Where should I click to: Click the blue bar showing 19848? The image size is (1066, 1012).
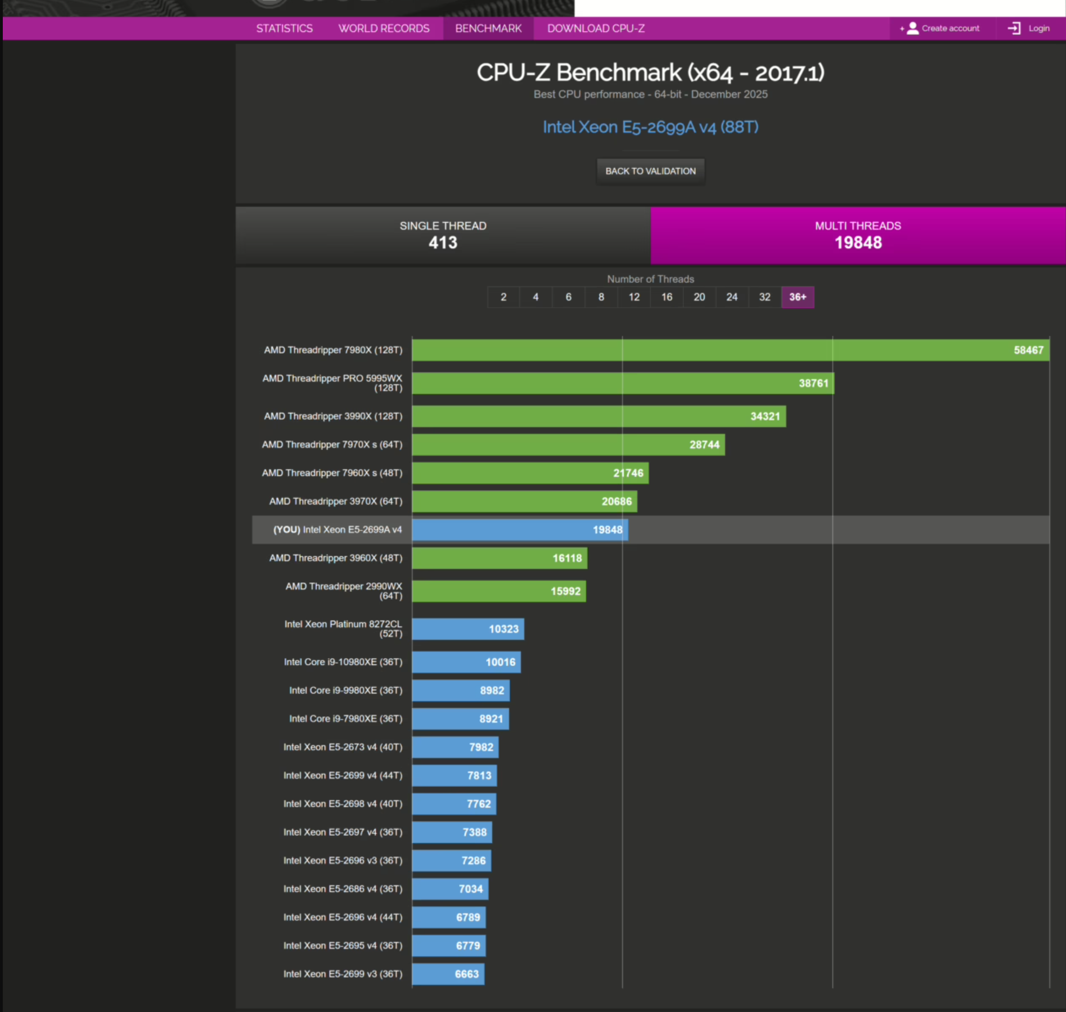click(x=520, y=530)
